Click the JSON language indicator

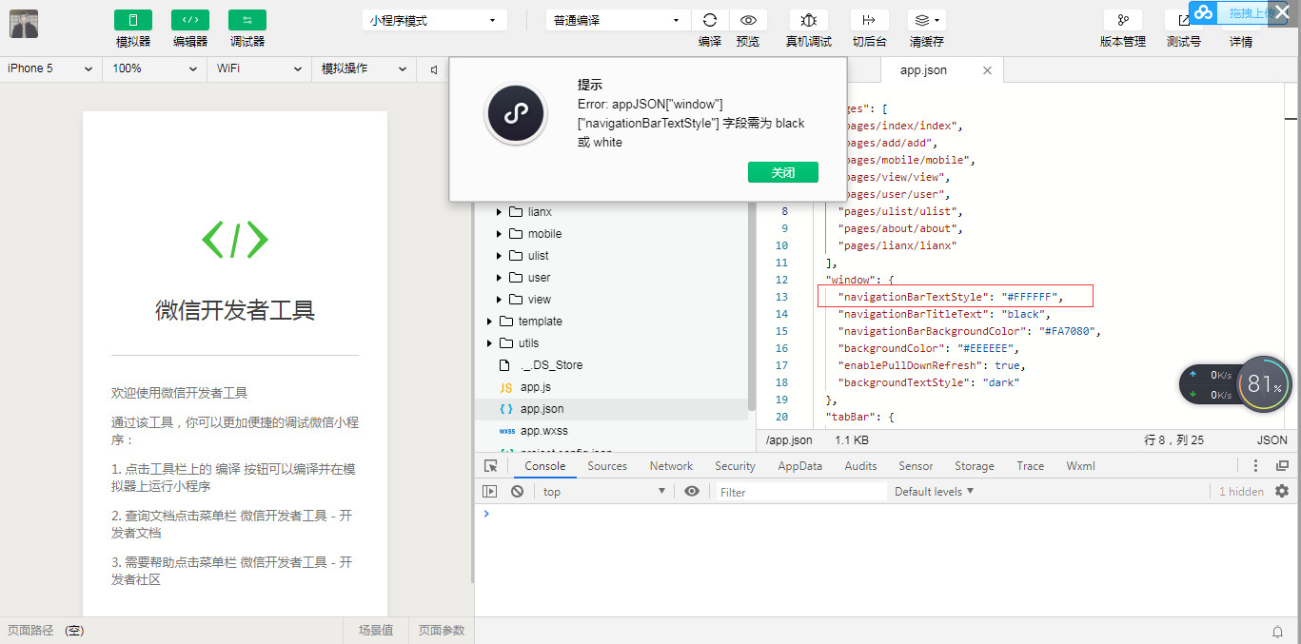[x=1272, y=440]
